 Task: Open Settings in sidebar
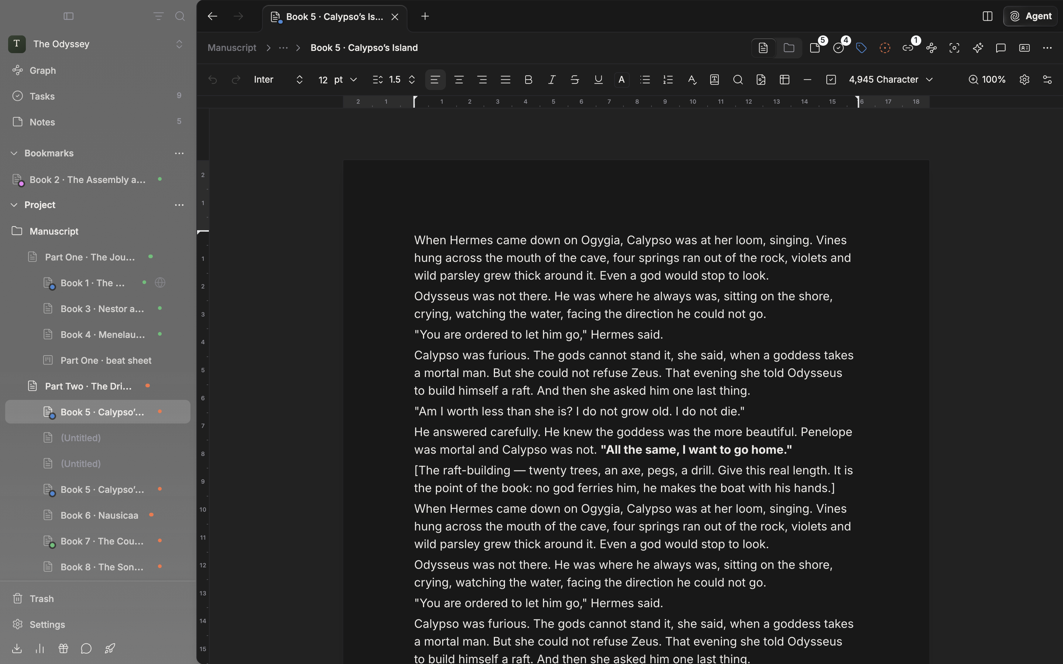tap(97, 625)
